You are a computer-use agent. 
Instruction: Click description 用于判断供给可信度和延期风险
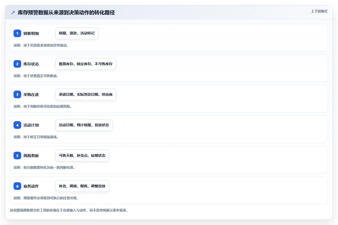(43, 106)
